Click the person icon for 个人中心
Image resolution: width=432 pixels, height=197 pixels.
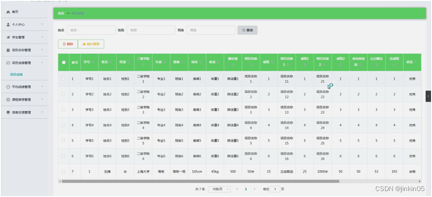coord(8,24)
